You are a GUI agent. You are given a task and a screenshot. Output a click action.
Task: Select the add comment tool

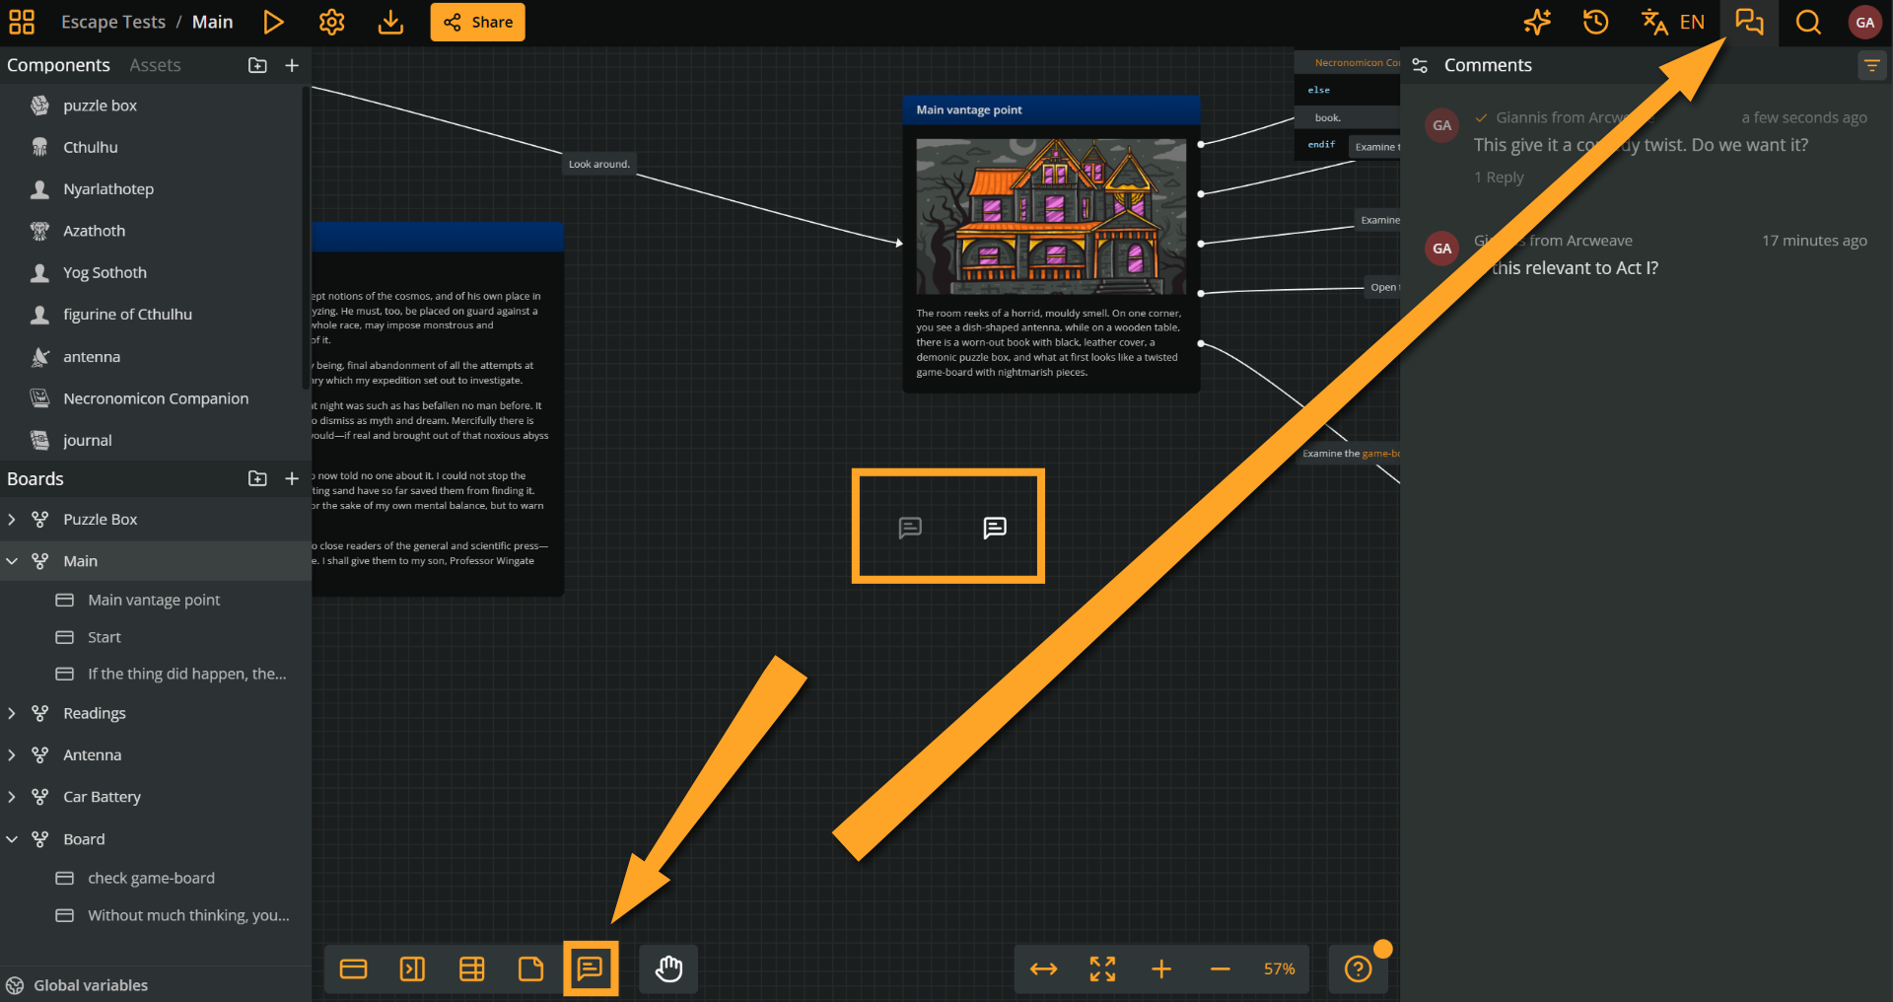591,969
